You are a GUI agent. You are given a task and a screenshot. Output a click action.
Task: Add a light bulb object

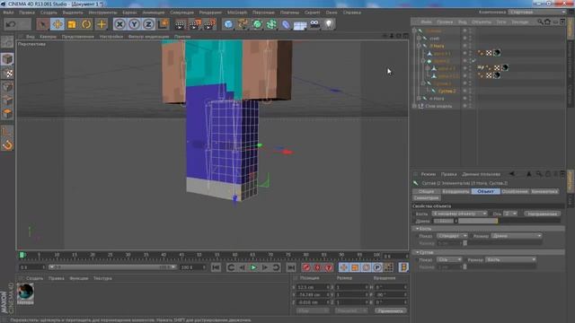(x=329, y=24)
